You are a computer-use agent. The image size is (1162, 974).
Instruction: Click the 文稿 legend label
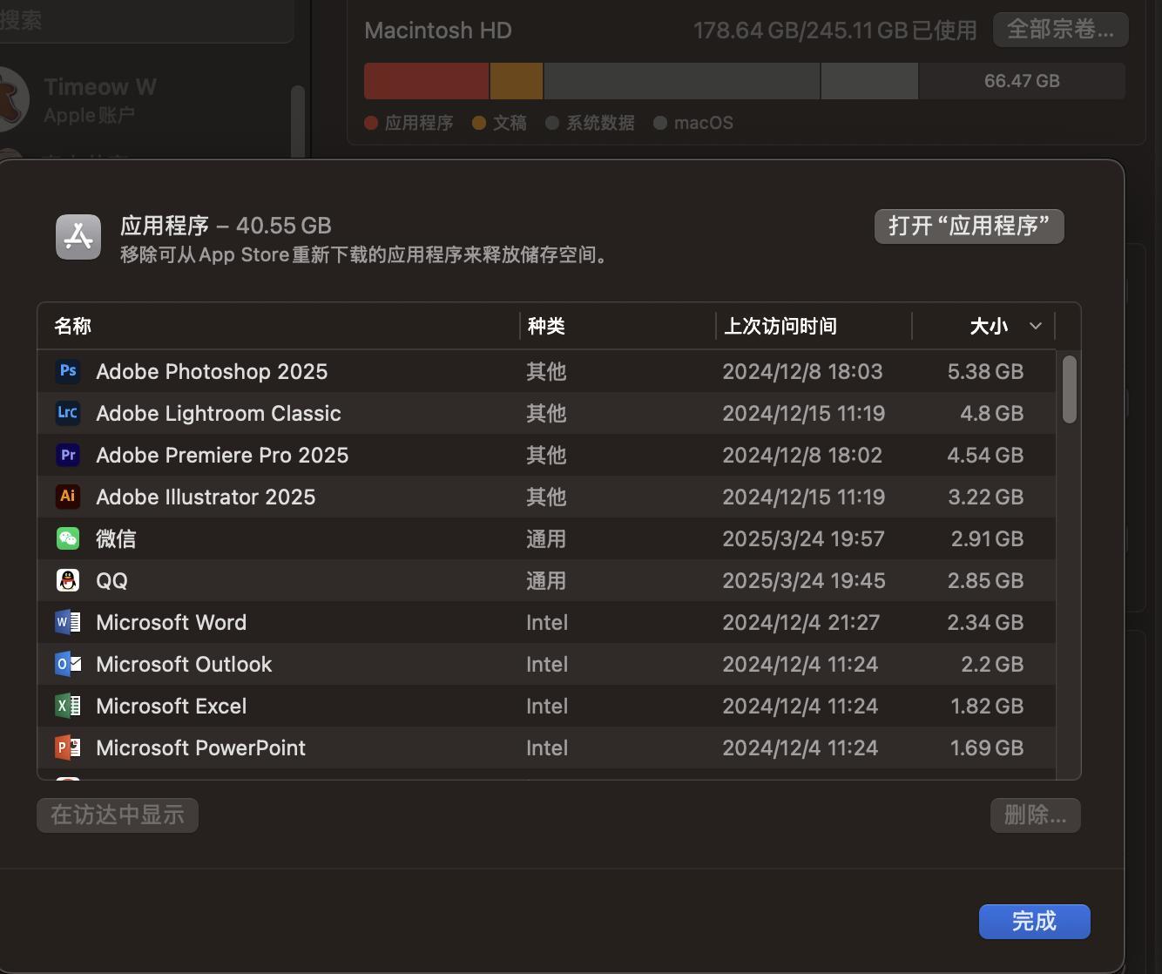point(510,123)
